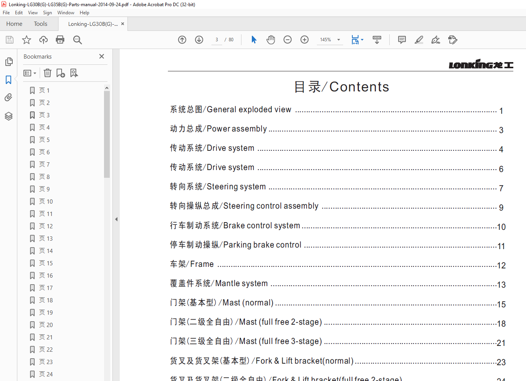Viewport: 526px width, 381px height.
Task: Jump to bookmark 页 2
Action: [44, 103]
